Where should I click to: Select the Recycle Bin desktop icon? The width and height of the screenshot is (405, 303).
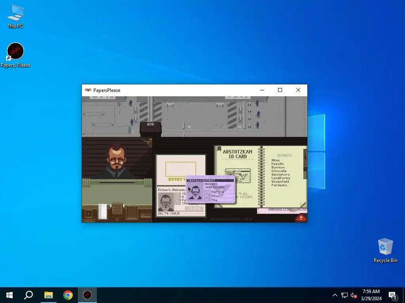coord(385,251)
